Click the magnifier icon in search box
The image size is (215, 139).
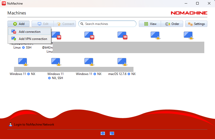(x=82, y=24)
